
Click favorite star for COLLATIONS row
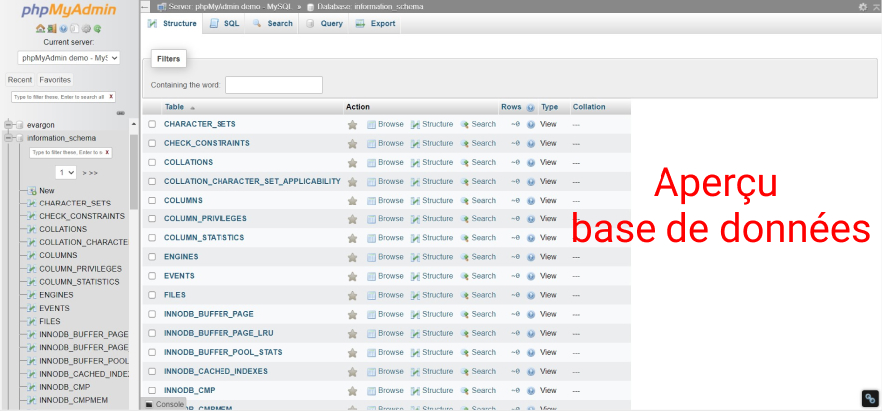pos(352,163)
